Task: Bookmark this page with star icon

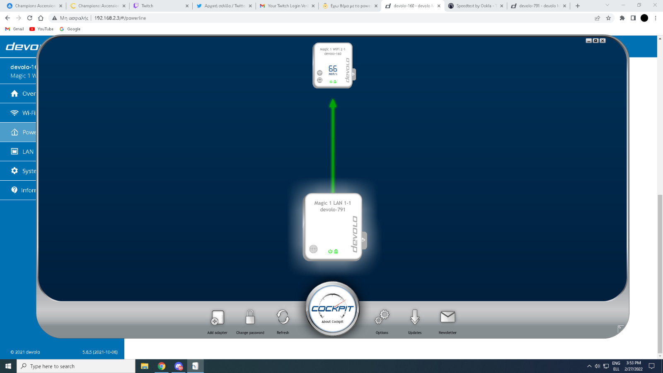Action: click(x=608, y=18)
